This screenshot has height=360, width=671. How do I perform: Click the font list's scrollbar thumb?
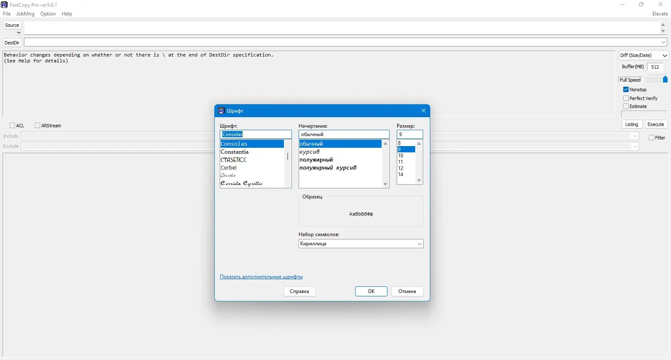click(288, 157)
